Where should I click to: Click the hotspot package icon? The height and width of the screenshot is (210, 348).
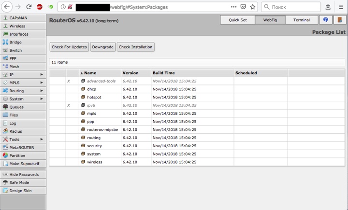tap(83, 97)
